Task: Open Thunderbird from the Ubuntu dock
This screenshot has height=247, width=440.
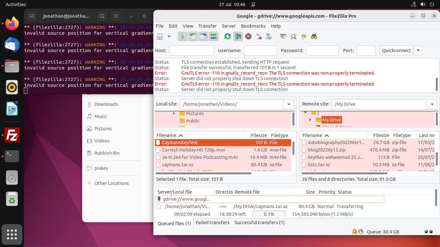Action: 12,45
